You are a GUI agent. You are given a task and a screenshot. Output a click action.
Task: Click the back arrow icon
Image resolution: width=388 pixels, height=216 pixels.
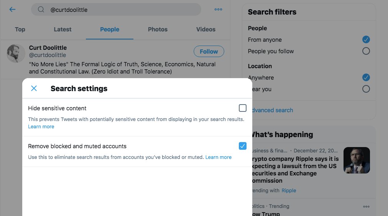13,10
